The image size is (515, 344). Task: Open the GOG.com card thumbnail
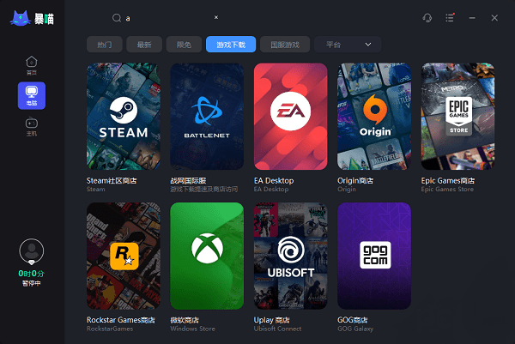pyautogui.click(x=374, y=256)
